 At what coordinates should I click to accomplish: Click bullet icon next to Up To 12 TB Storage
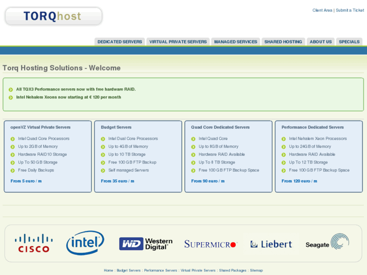point(284,162)
